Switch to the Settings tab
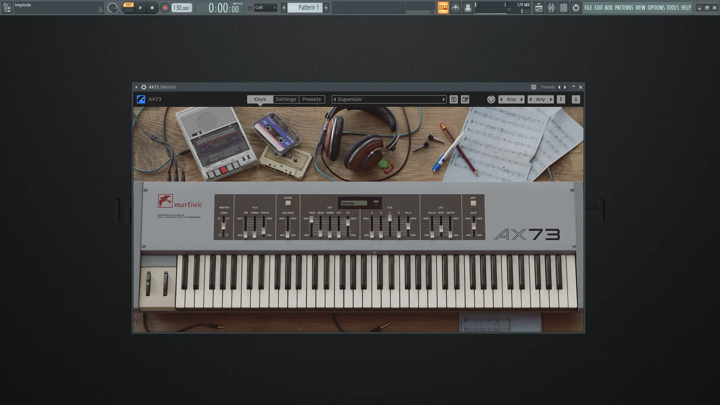This screenshot has width=720, height=405. point(286,99)
